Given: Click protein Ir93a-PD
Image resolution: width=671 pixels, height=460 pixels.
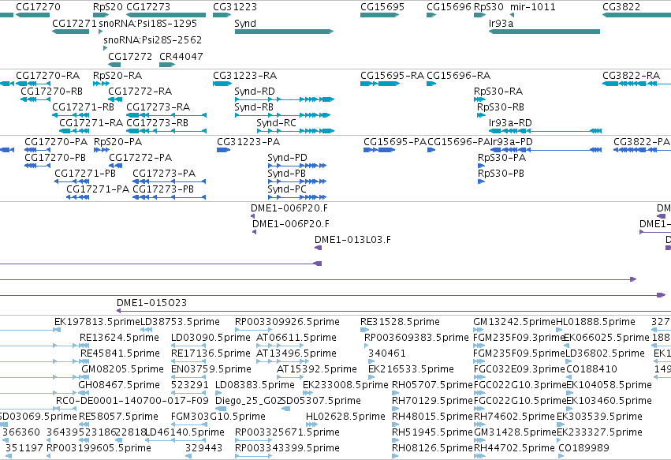Looking at the screenshot, I should tap(512, 142).
